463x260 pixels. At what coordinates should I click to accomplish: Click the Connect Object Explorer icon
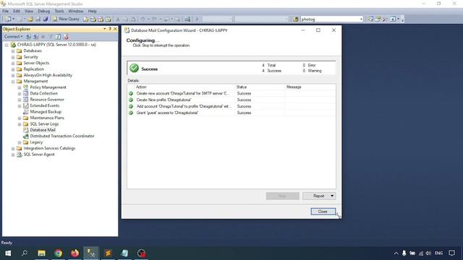28,37
